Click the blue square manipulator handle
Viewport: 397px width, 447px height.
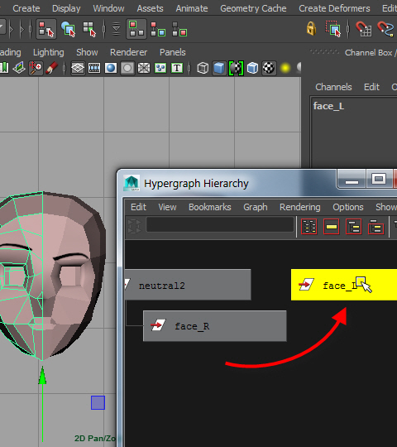point(98,402)
